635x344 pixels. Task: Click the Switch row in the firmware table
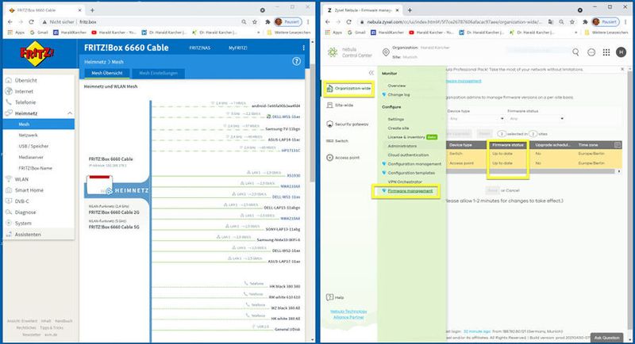pos(533,154)
